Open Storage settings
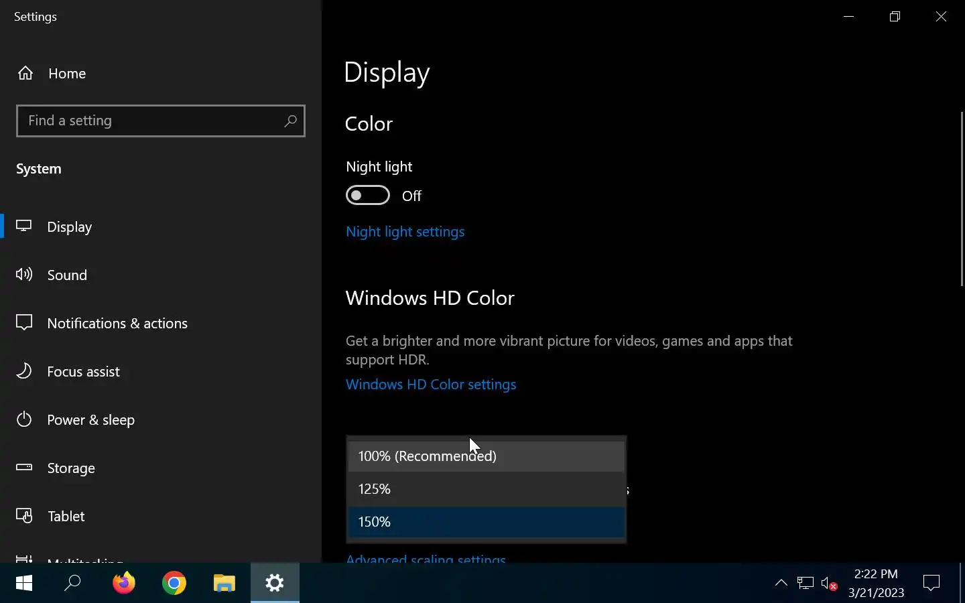The image size is (965, 603). [x=161, y=468]
